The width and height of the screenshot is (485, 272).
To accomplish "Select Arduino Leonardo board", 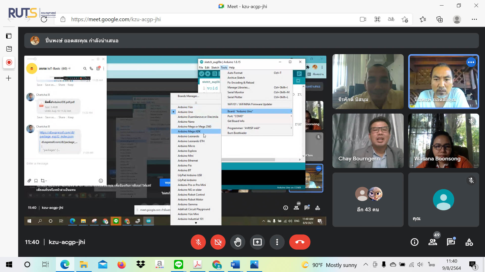I will coord(196,136).
